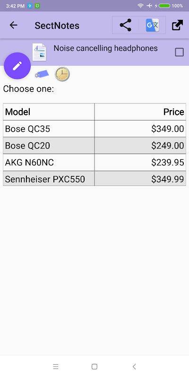Image resolution: width=189 pixels, height=378 pixels.
Task: Click the Price column header
Action: tap(140, 112)
